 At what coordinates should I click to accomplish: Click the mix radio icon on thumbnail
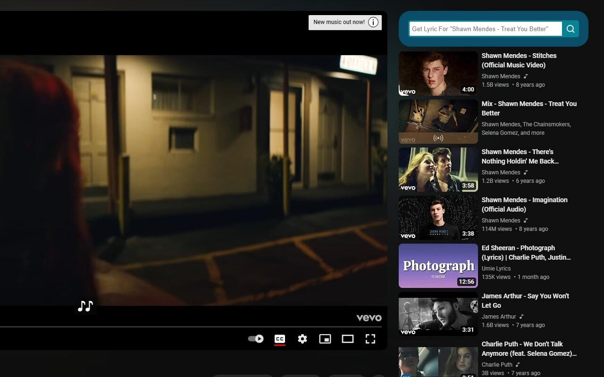(438, 138)
